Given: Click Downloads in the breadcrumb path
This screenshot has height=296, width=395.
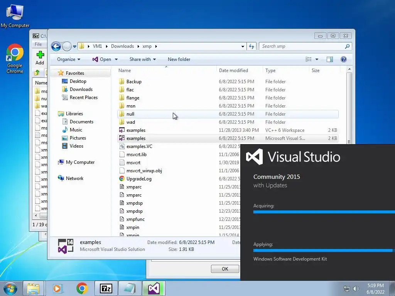Looking at the screenshot, I should point(122,46).
